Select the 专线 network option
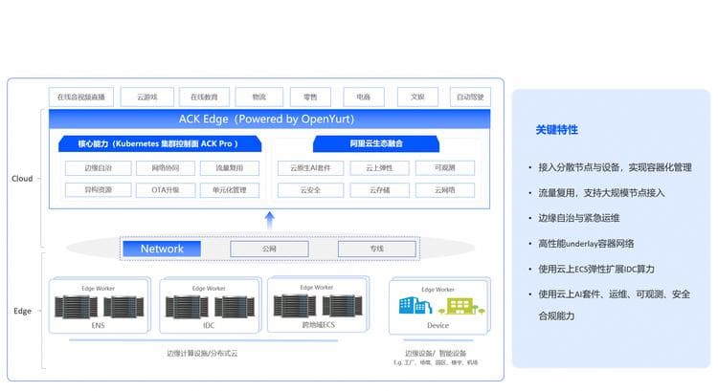Viewport: 718px width, 391px height. tap(377, 249)
